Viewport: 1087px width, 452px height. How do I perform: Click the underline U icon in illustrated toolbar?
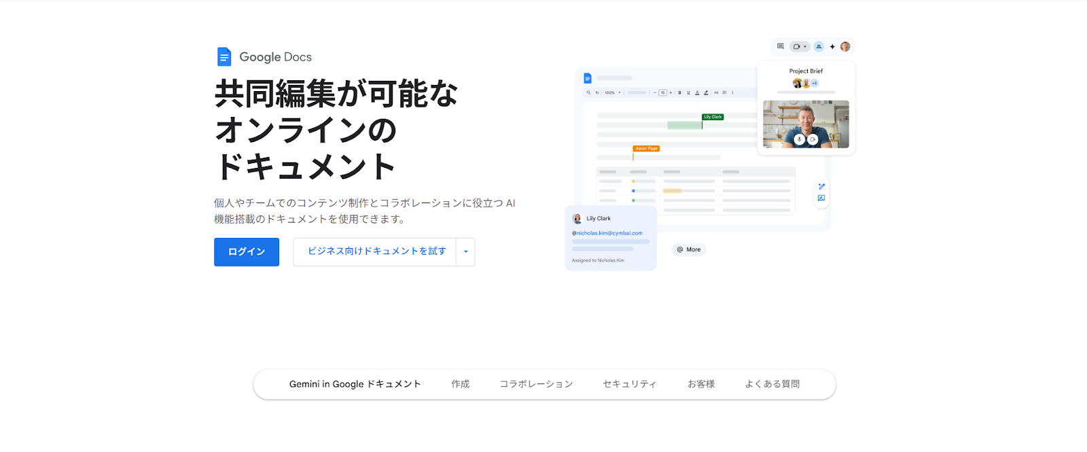[x=688, y=92]
